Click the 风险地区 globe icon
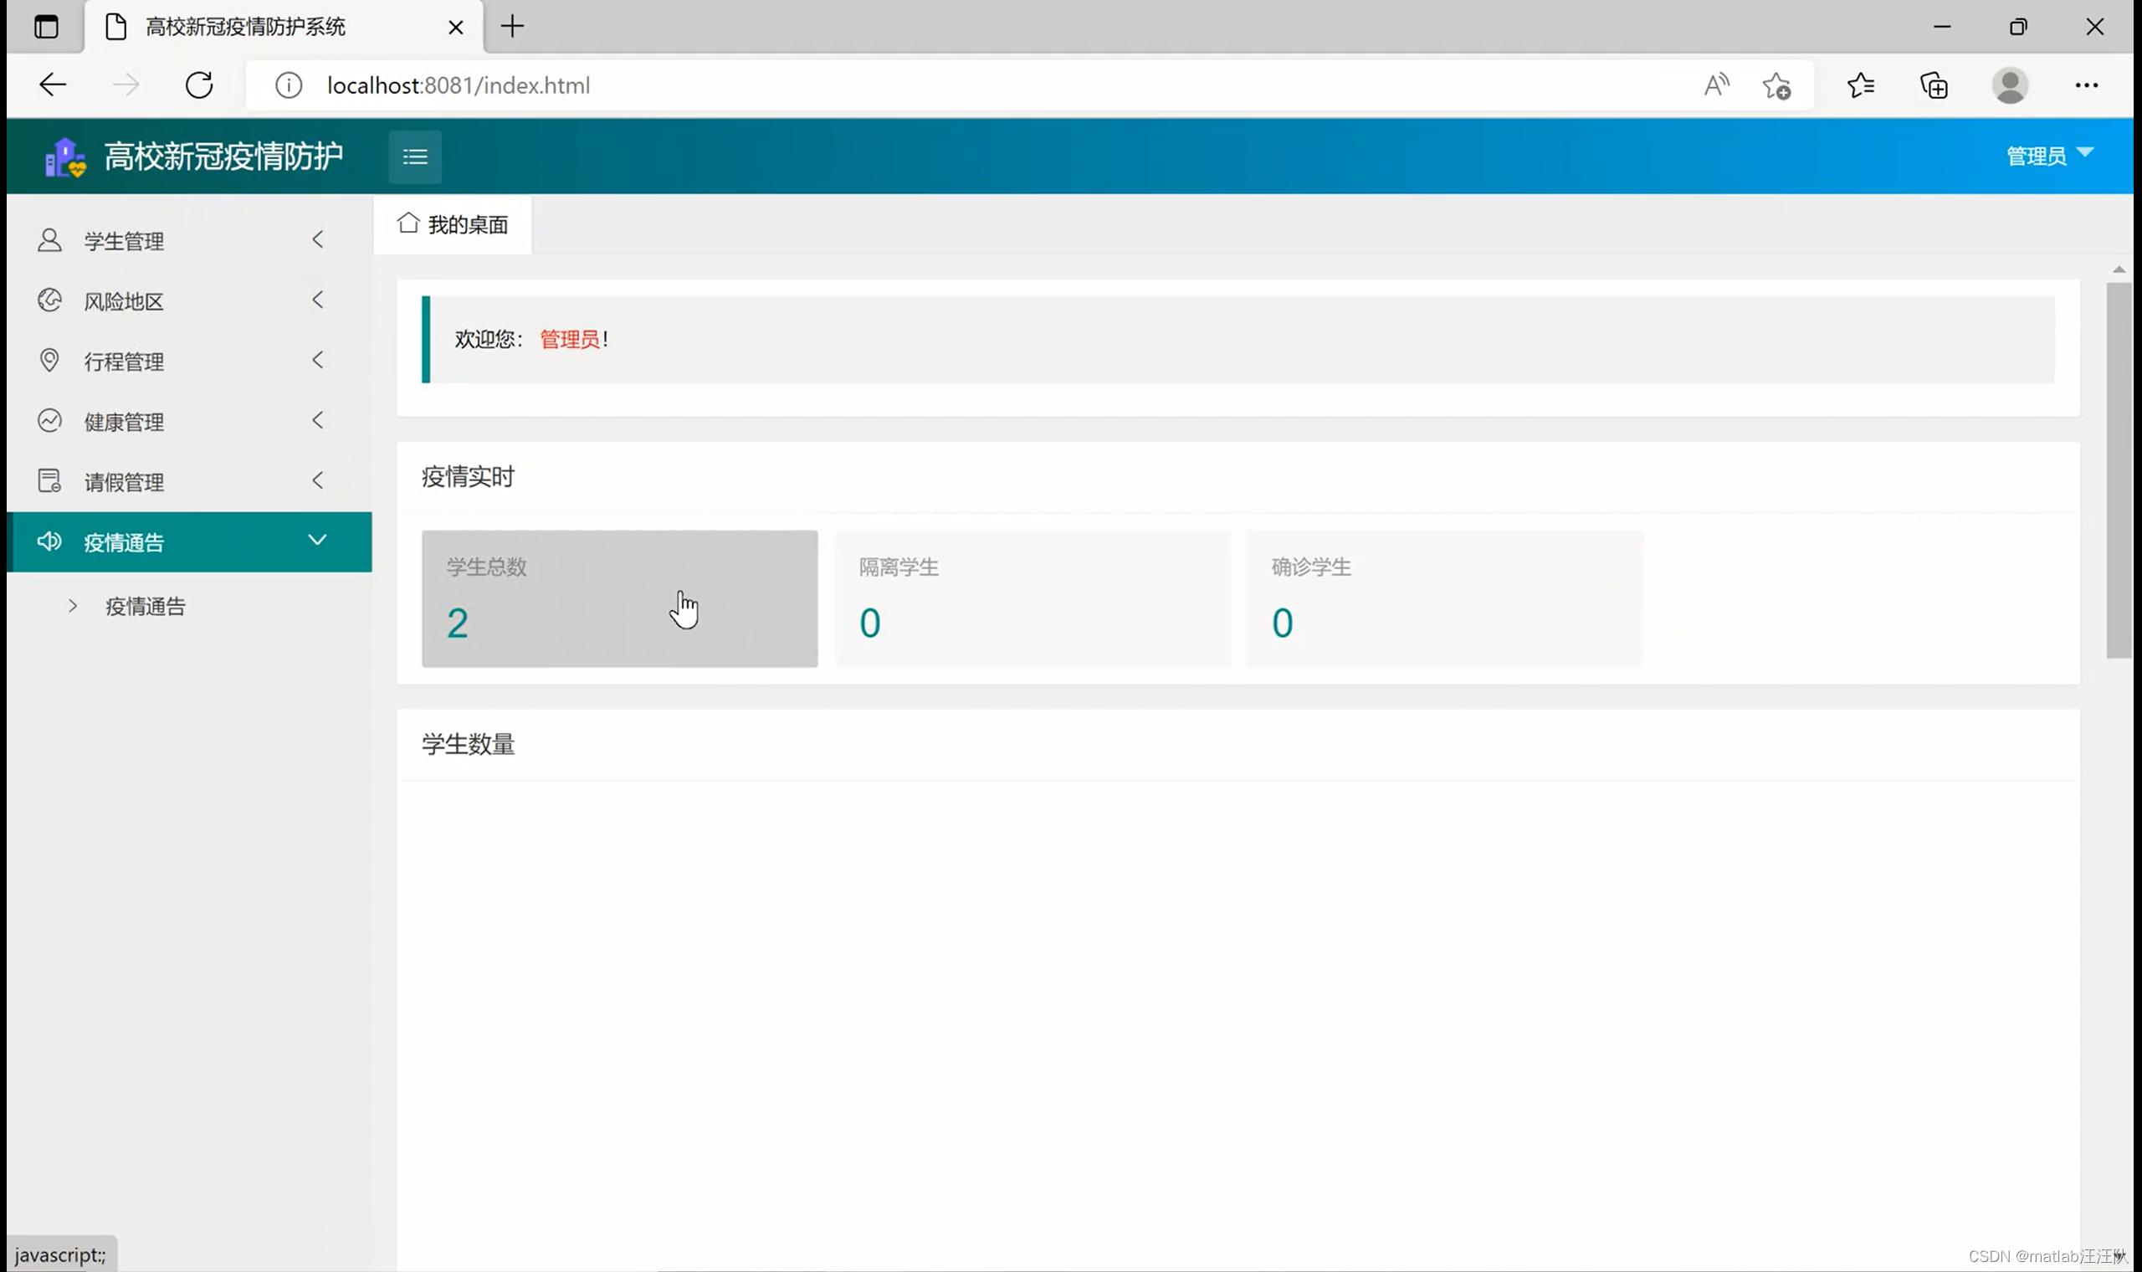The height and width of the screenshot is (1272, 2142). 49,300
